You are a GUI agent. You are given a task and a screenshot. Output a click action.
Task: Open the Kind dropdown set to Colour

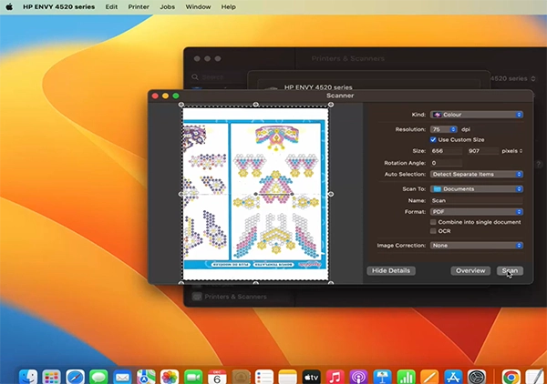click(476, 115)
